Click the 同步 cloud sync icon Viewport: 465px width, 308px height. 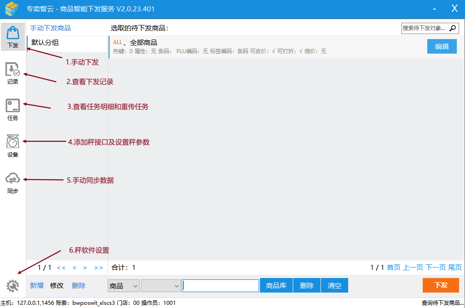[13, 182]
